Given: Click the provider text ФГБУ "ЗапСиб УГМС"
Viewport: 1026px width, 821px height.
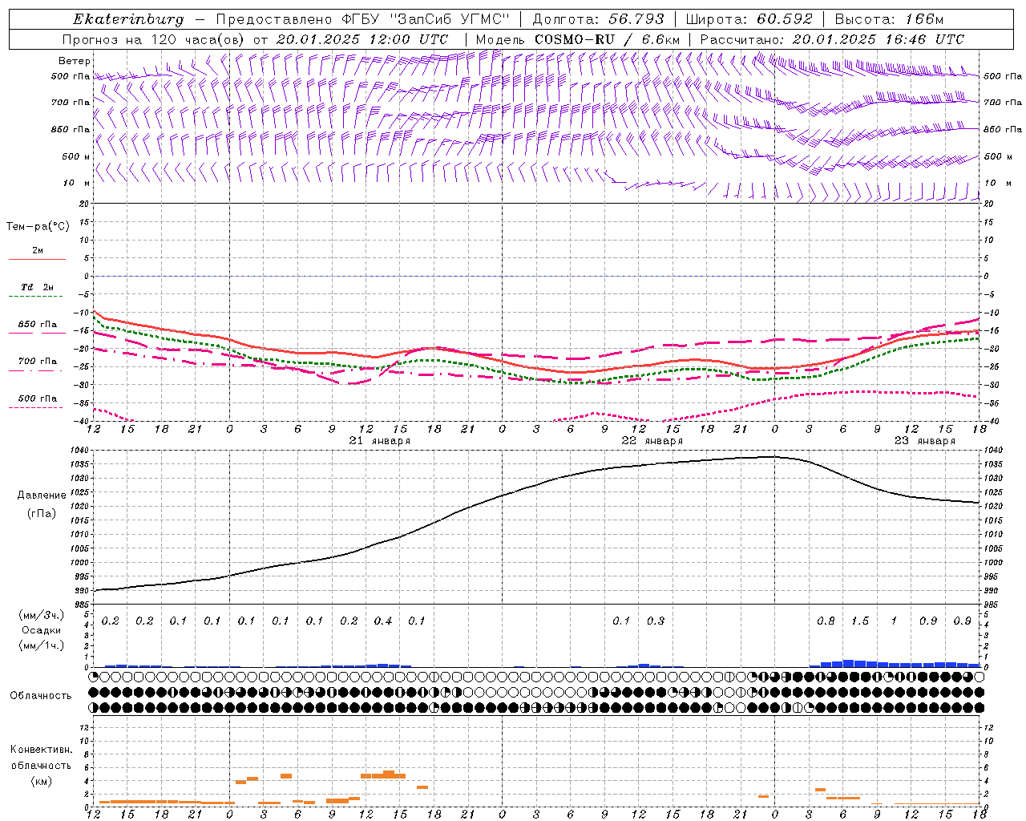Looking at the screenshot, I should point(426,19).
